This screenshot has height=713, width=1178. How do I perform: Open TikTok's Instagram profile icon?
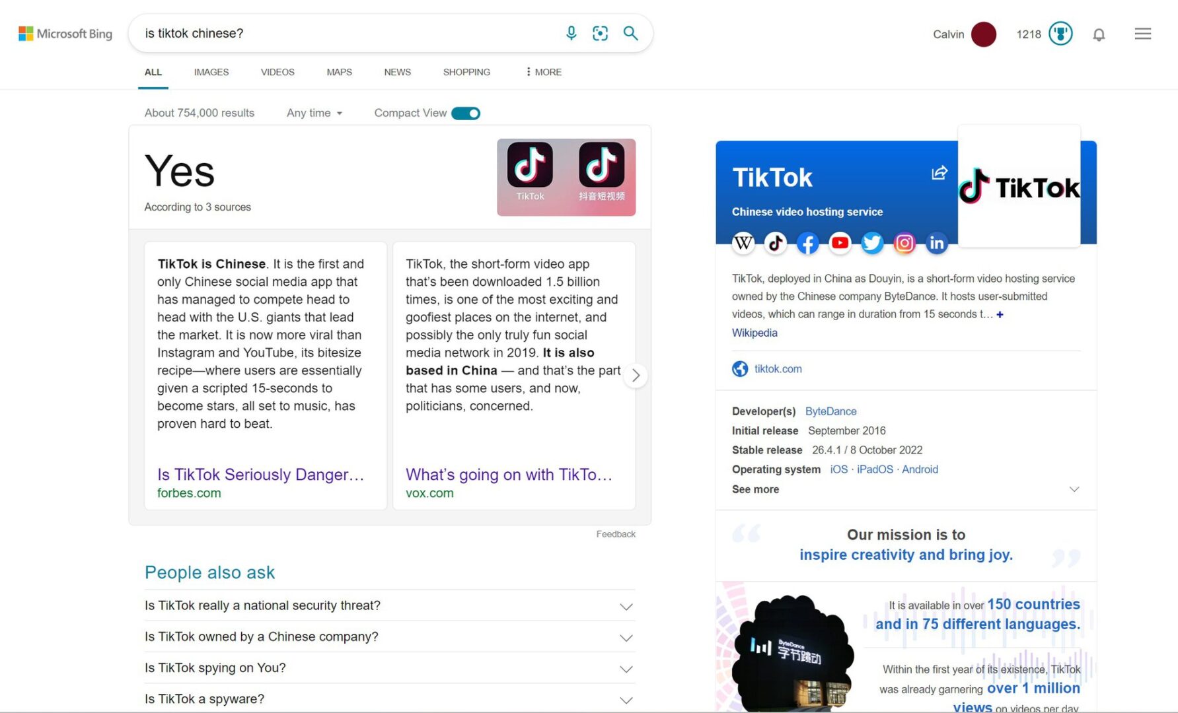(x=904, y=243)
